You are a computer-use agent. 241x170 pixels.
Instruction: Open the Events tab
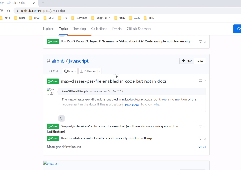click(x=117, y=29)
